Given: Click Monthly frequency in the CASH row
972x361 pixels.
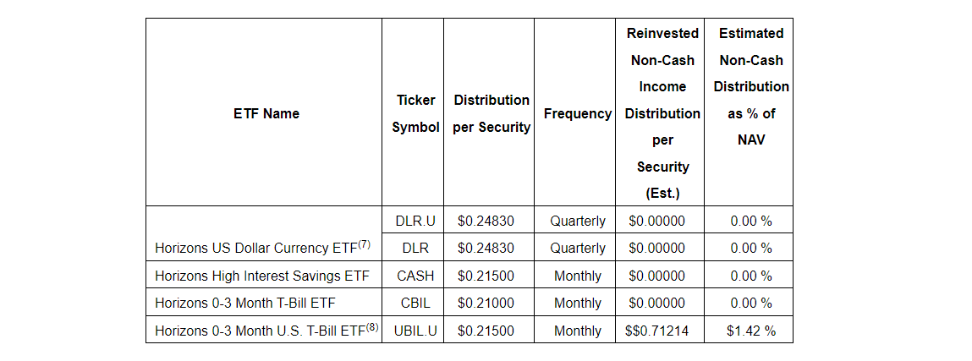Looking at the screenshot, I should (578, 276).
